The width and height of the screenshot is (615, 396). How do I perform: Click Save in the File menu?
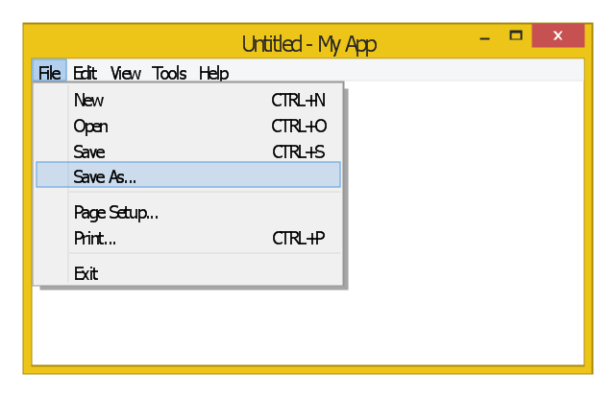(x=88, y=152)
